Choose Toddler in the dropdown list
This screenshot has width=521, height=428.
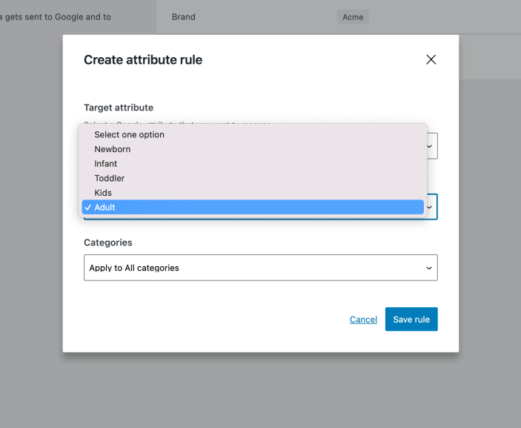110,178
